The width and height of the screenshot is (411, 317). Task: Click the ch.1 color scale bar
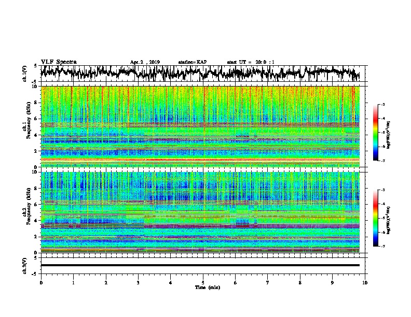point(375,133)
